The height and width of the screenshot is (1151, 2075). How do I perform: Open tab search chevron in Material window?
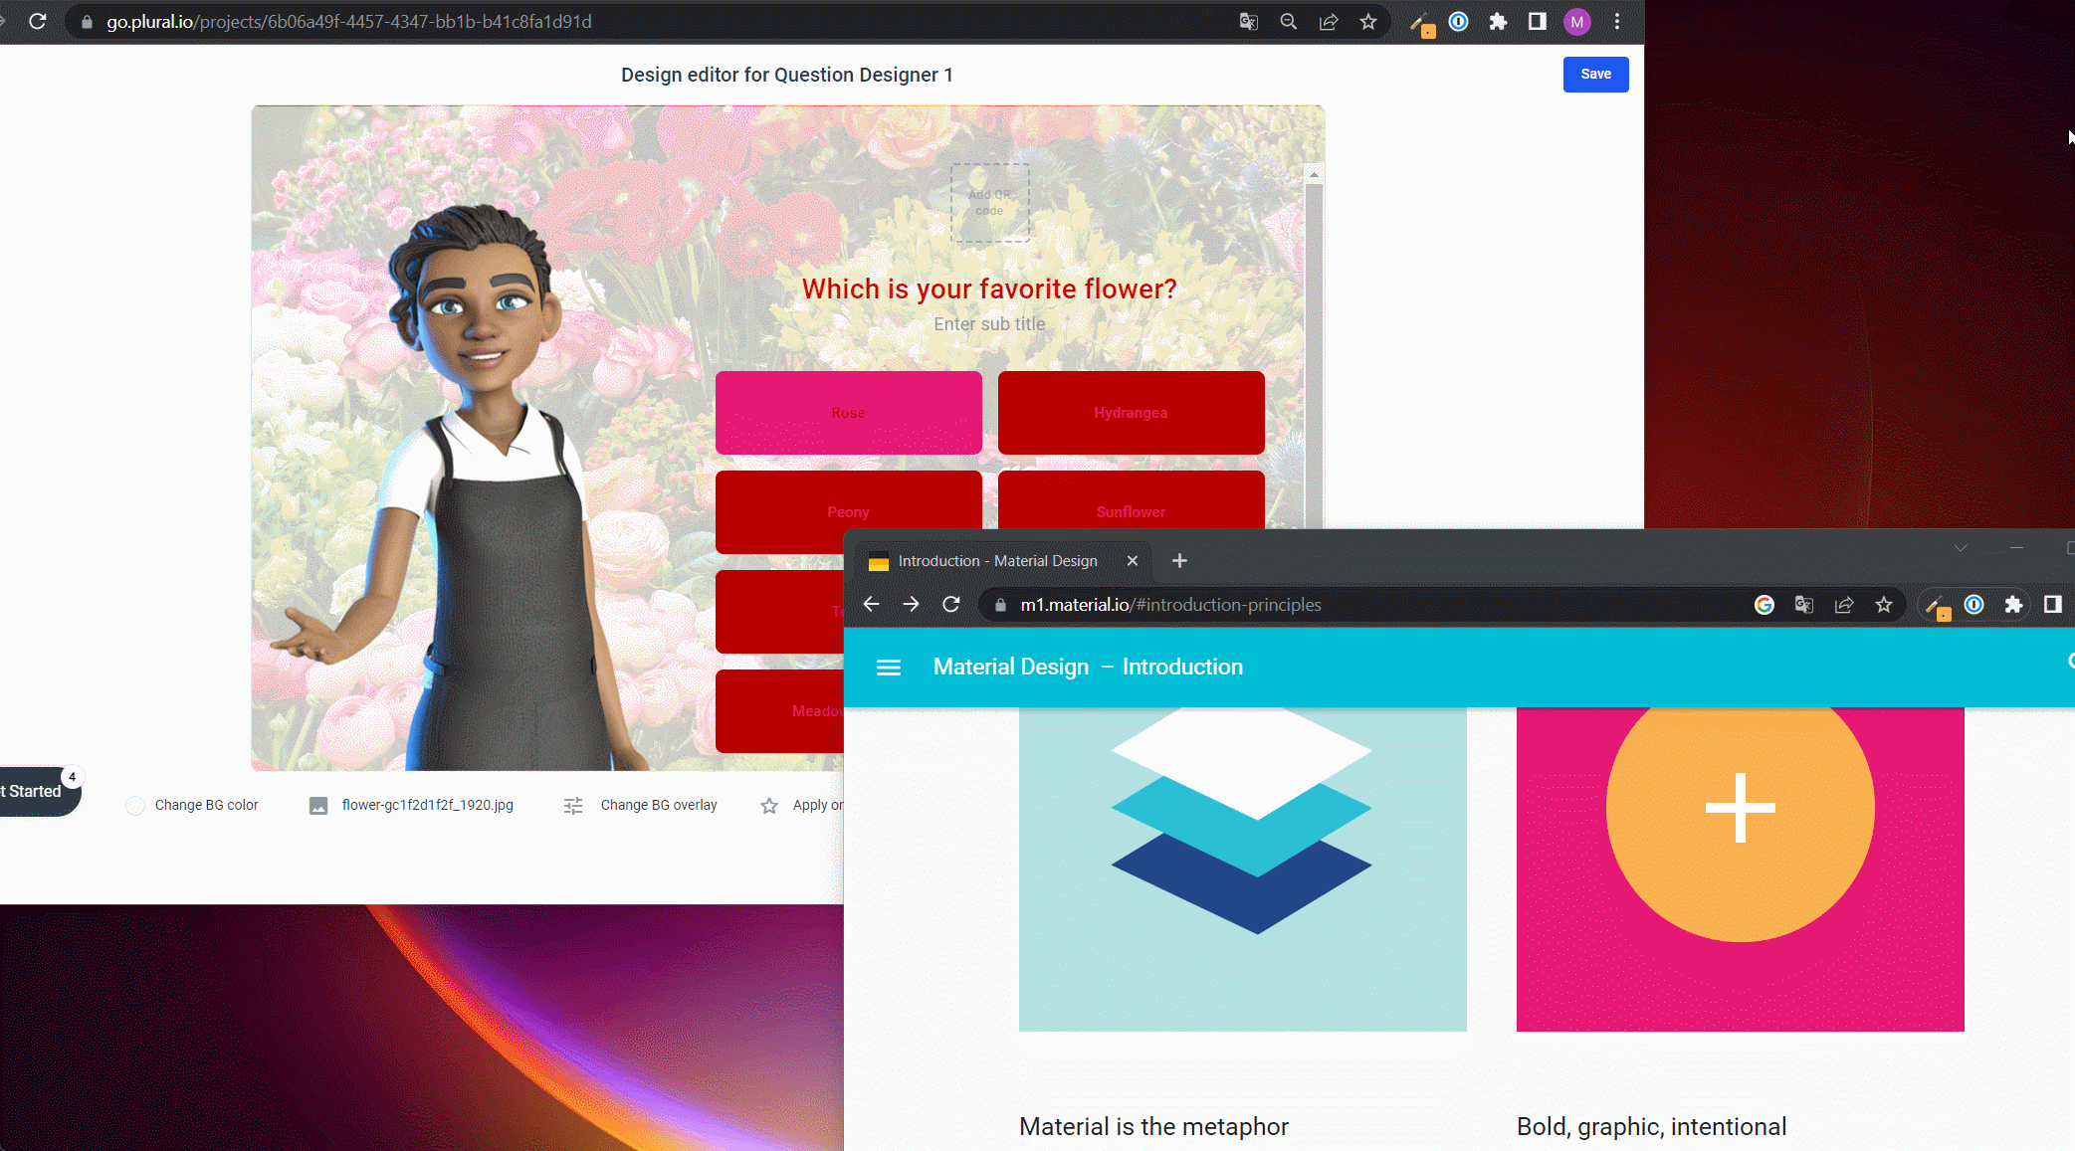coord(1960,548)
